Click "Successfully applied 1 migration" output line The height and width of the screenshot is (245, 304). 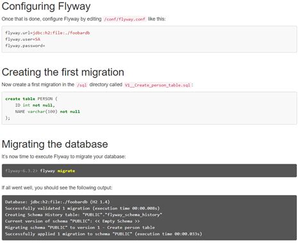[x=103, y=233]
